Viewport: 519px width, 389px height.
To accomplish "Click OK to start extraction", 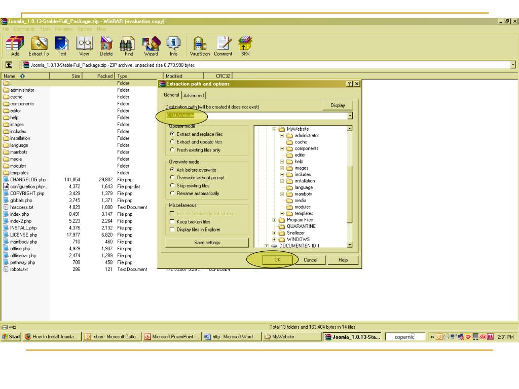I will (277, 260).
